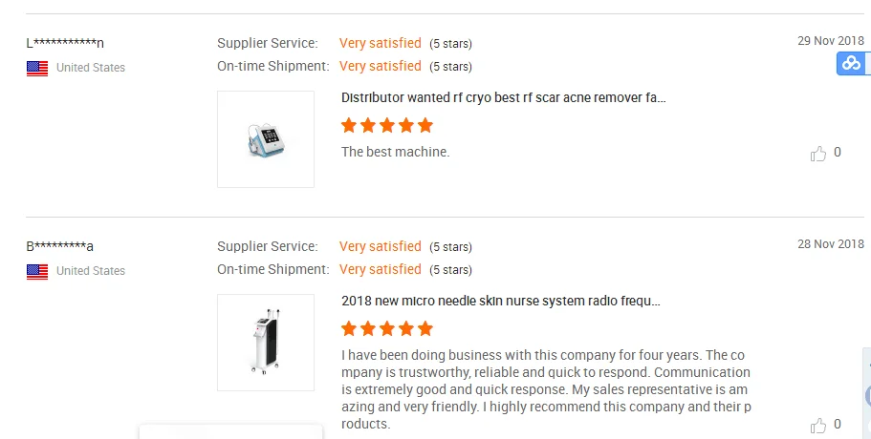This screenshot has width=871, height=439.
Task: Click thumbs-up on the four-years business review
Action: tap(818, 426)
